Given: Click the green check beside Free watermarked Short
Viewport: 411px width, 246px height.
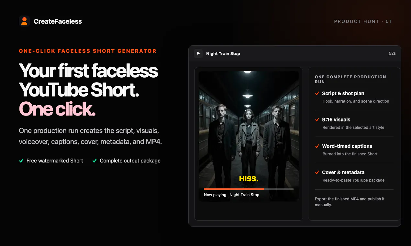Looking at the screenshot, I should click(21, 161).
